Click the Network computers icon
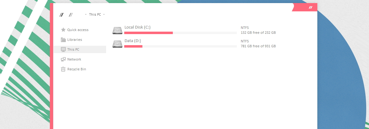This screenshot has height=129, width=369. [x=63, y=59]
